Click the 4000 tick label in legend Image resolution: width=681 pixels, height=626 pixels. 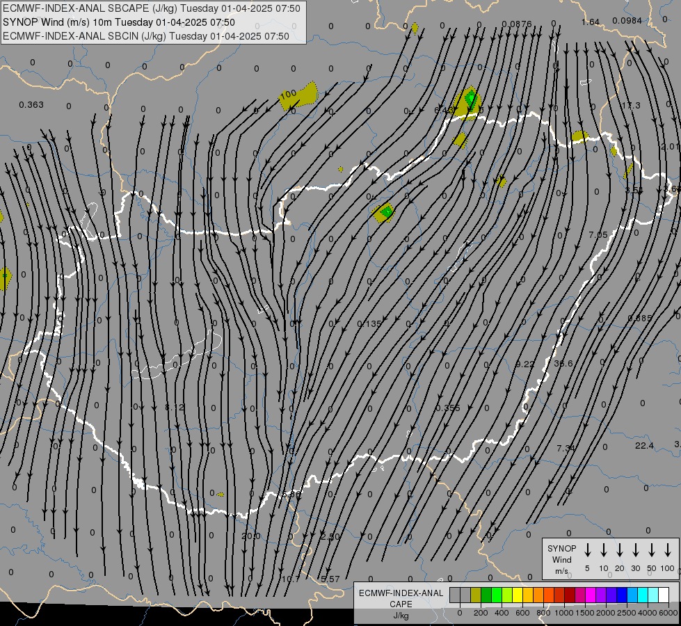pos(647,613)
